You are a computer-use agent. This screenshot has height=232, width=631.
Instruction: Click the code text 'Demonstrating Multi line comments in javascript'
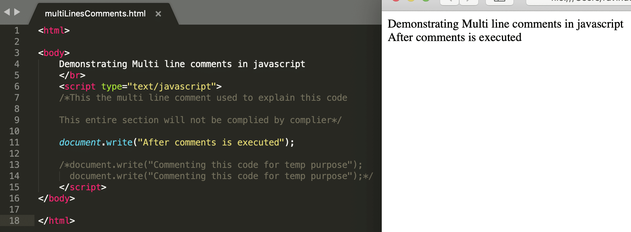tap(182, 64)
